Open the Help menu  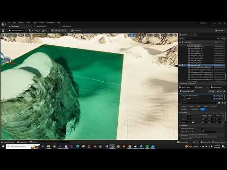point(59,23)
